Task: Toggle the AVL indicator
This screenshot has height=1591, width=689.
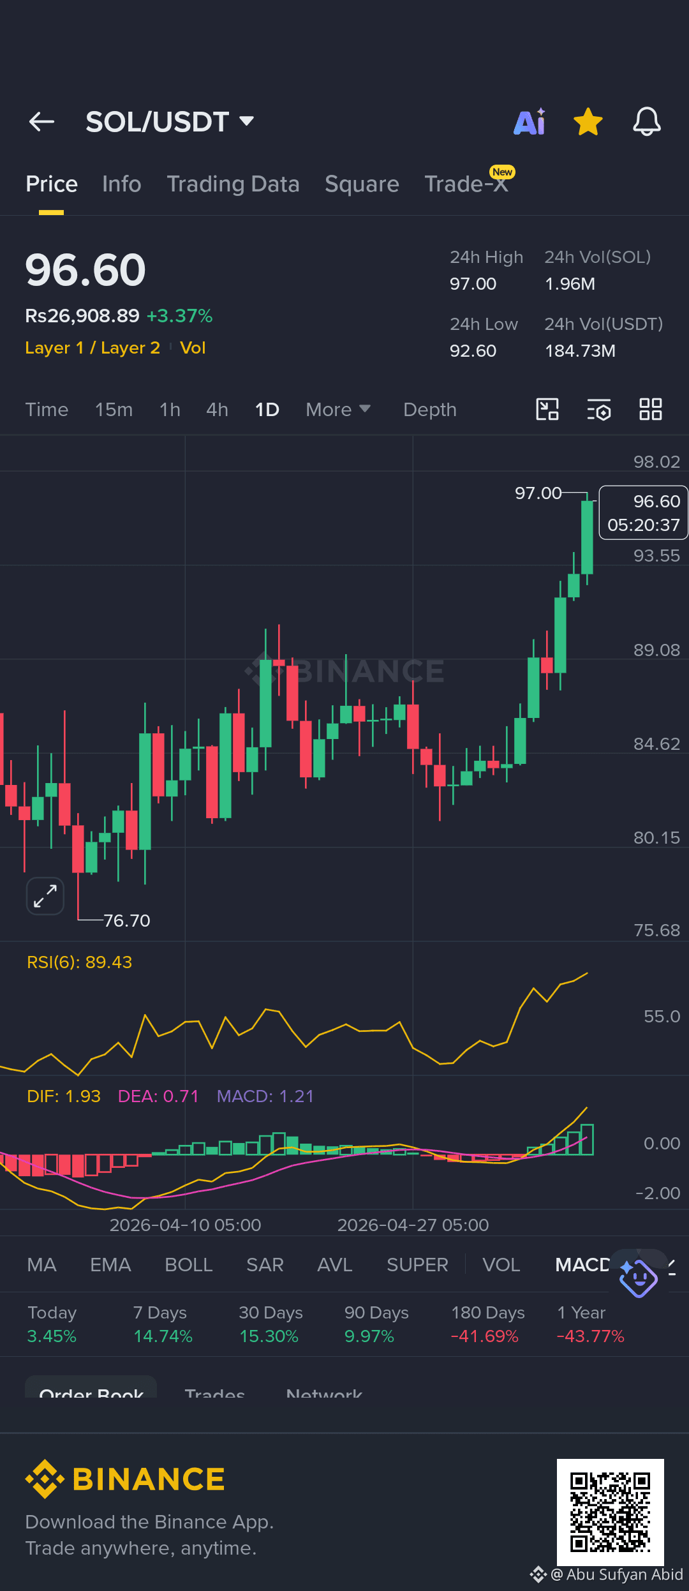Action: click(335, 1264)
